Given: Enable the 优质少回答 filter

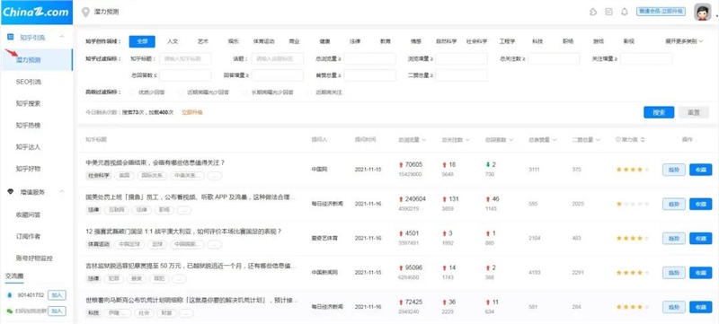Looking at the screenshot, I should tap(133, 92).
